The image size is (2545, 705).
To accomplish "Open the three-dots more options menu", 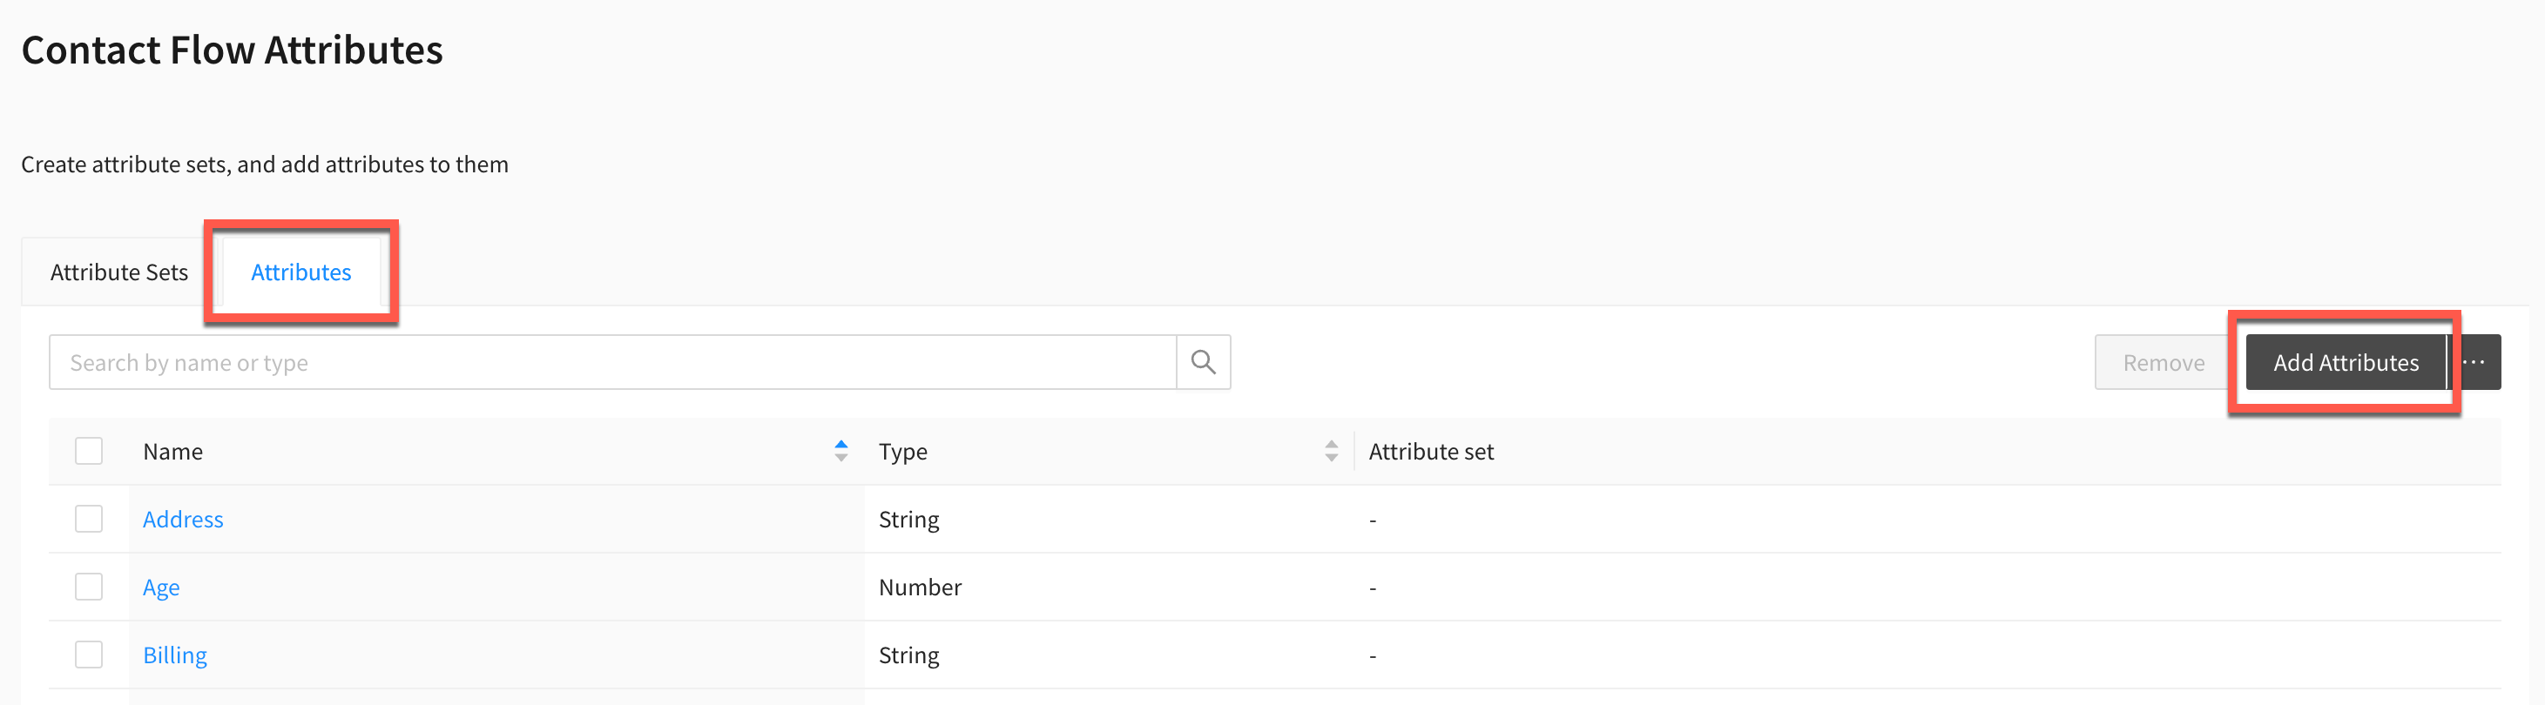I will [x=2474, y=362].
